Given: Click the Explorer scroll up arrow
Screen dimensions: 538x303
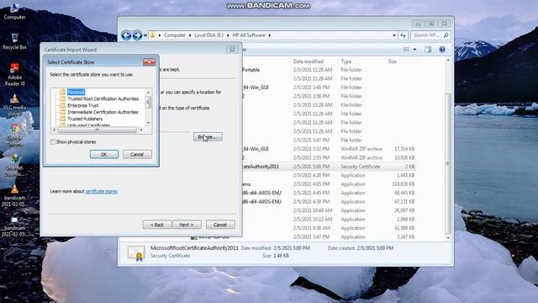Looking at the screenshot, I should 448,60.
